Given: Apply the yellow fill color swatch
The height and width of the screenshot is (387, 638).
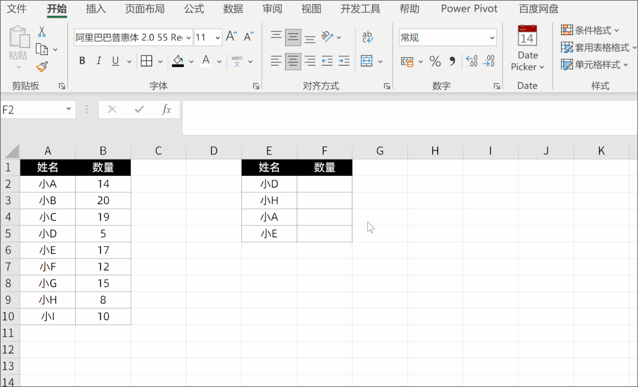Looking at the screenshot, I should [178, 61].
